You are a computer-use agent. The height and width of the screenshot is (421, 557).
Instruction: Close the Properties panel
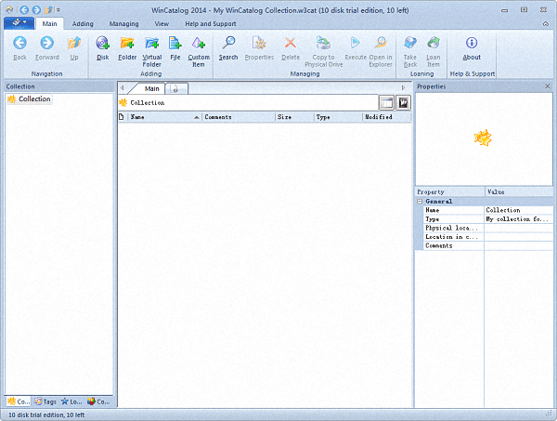[x=547, y=86]
